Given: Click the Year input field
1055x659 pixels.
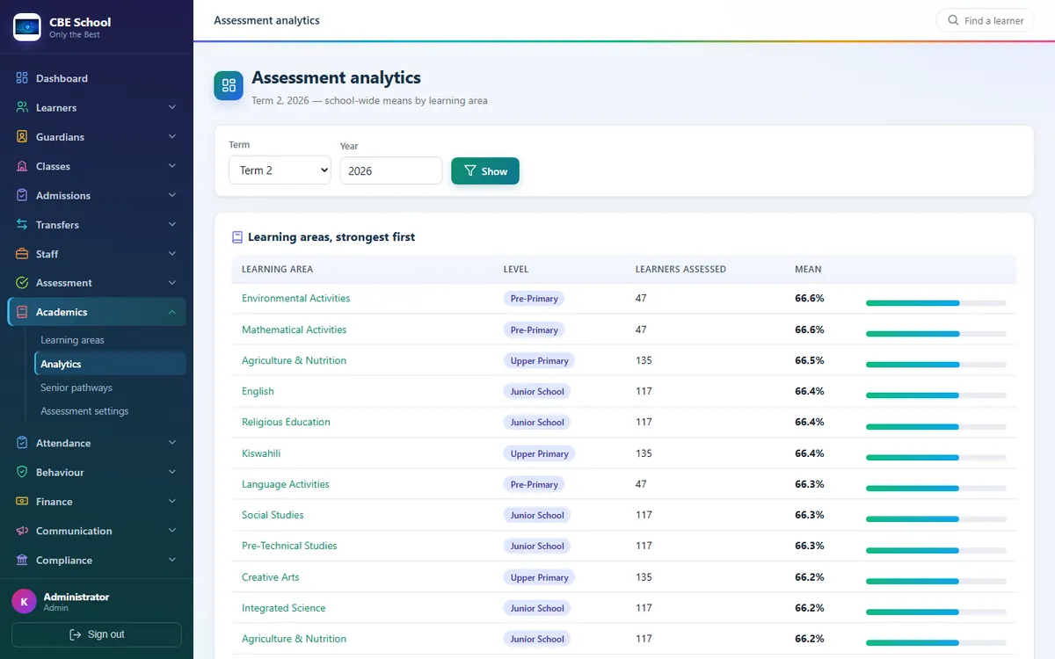Looking at the screenshot, I should [x=390, y=170].
